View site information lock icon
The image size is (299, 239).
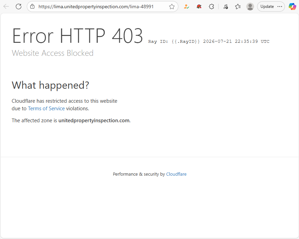tap(32, 7)
